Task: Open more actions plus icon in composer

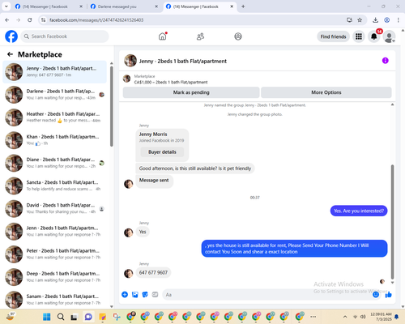Action: (x=125, y=295)
